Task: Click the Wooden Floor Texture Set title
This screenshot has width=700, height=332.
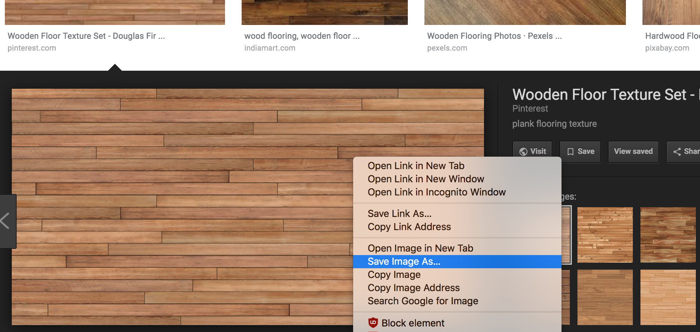Action: point(606,95)
